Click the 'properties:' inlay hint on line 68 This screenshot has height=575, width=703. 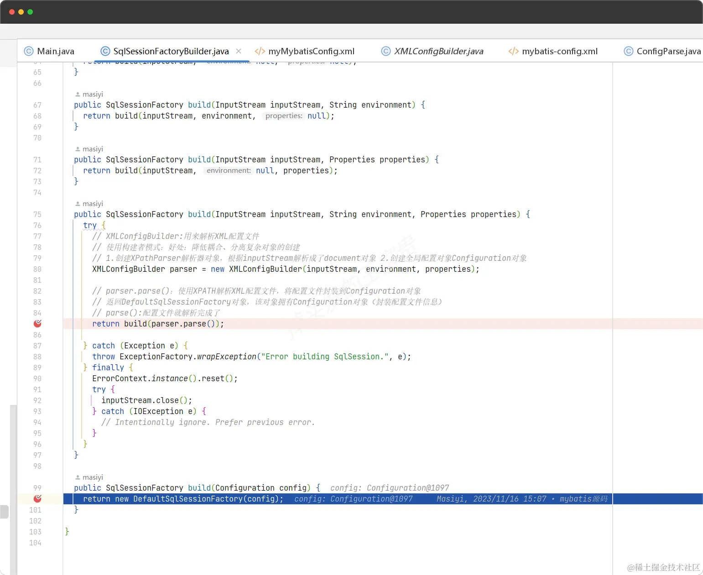(x=284, y=116)
